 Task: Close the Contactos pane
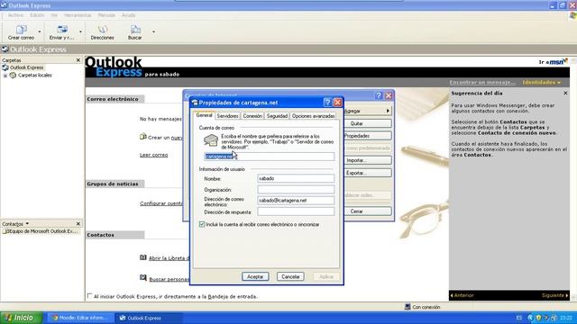(78, 224)
